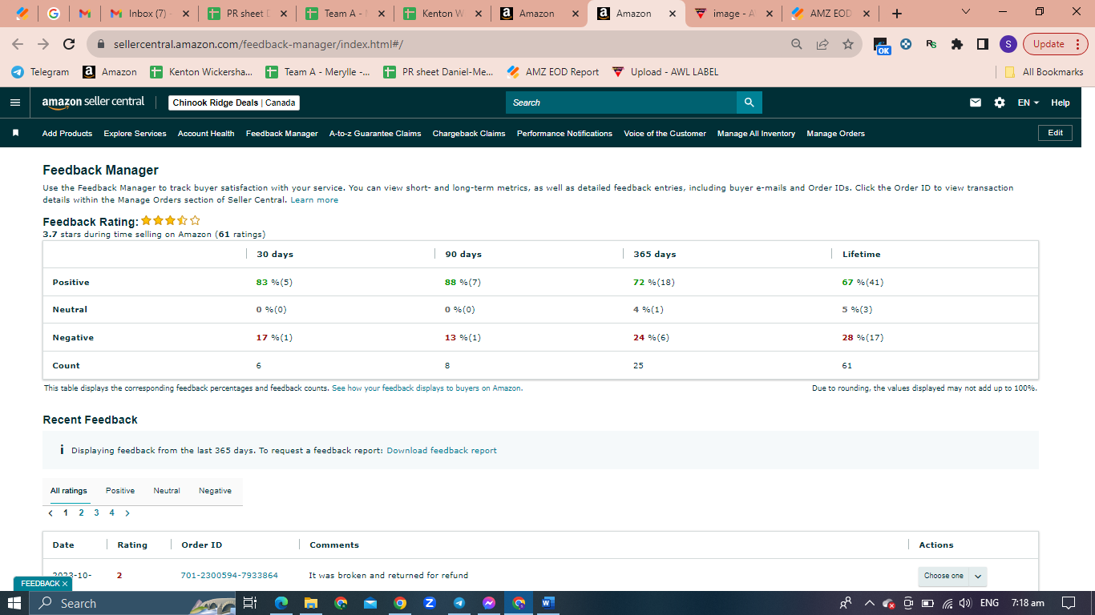This screenshot has height=615, width=1095.
Task: Open Add Products in the nav bar
Action: tap(67, 134)
